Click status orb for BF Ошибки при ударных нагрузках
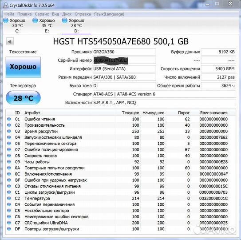This screenshot has height=240, width=241. pyautogui.click(x=9, y=180)
